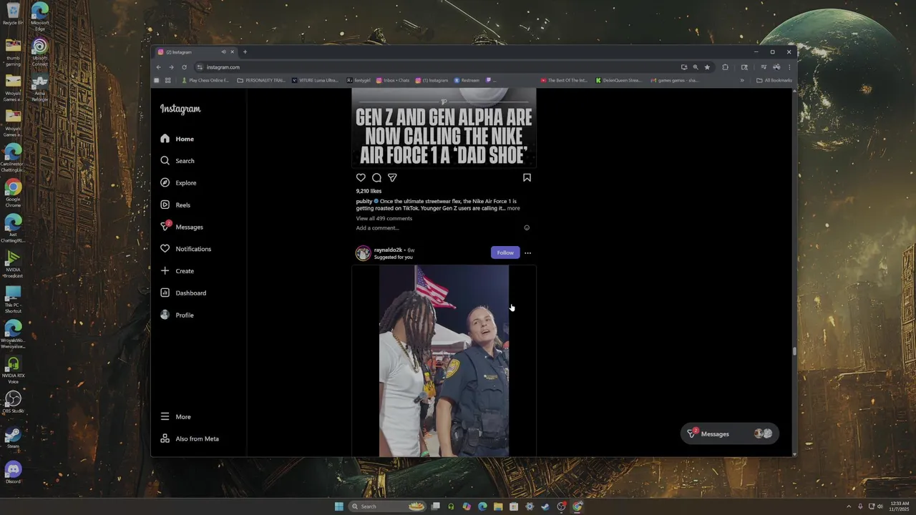916x515 pixels.
Task: Save the pubity post with bookmark icon
Action: coord(527,177)
